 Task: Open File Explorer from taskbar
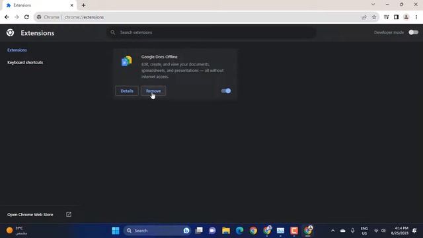(x=226, y=231)
